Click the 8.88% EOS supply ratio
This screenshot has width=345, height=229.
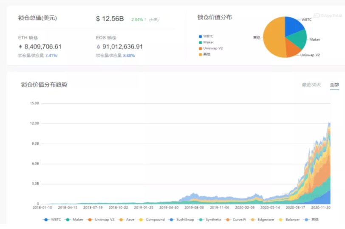click(129, 56)
